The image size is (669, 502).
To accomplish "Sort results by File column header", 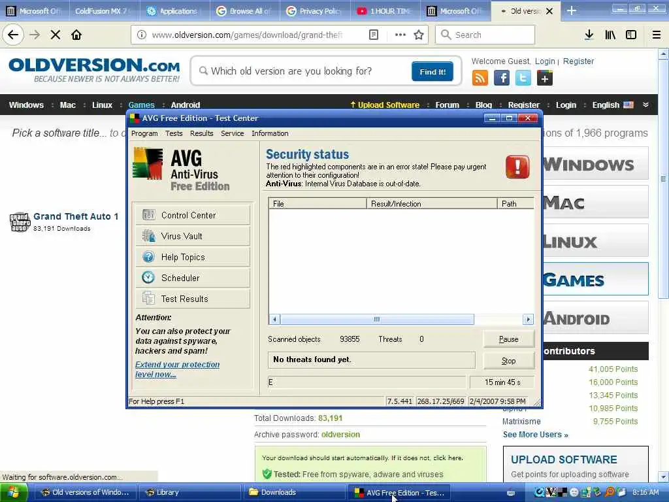I will (x=318, y=204).
